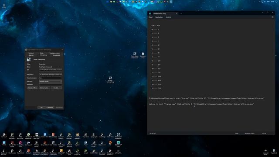Focus the Ausführen in input field
The image size is (279, 157).
(x=51, y=75)
